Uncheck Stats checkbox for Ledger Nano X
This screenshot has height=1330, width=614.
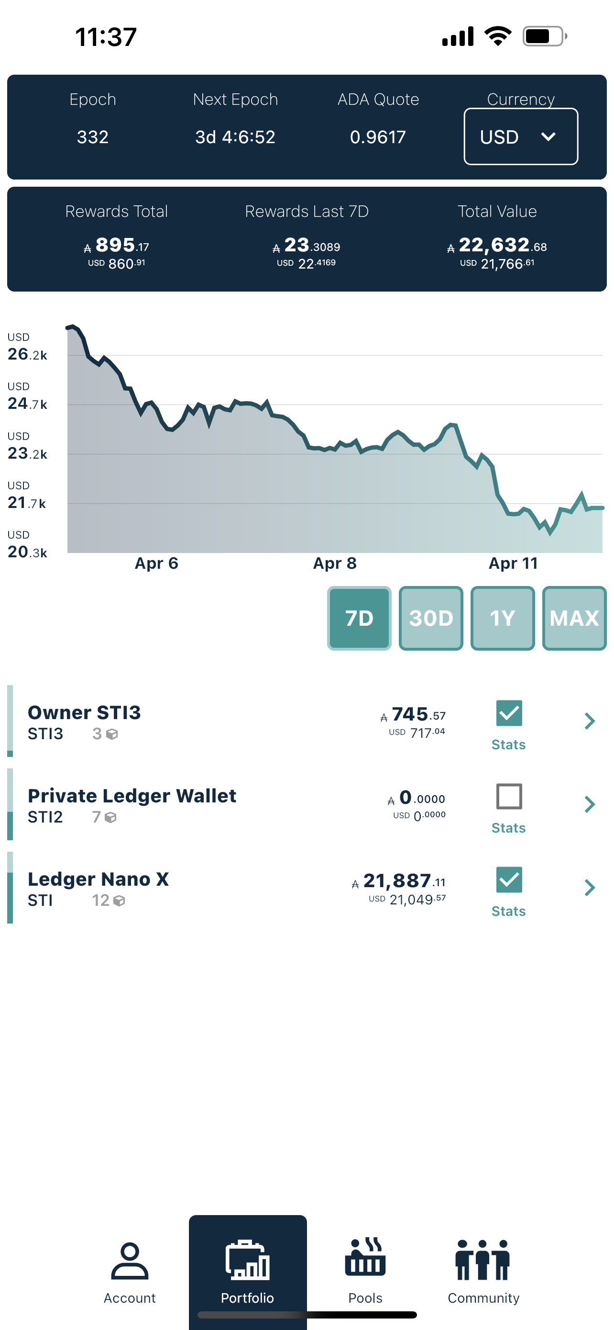coord(508,879)
